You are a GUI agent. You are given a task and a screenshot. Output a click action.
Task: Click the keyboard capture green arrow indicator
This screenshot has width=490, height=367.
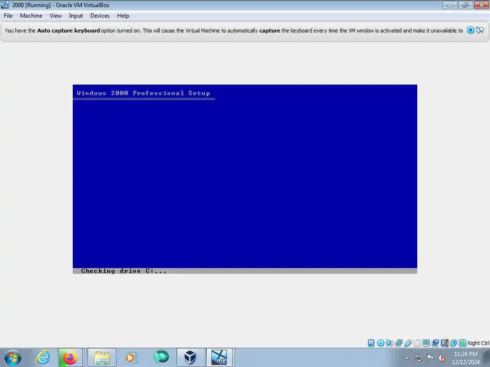[x=463, y=343]
